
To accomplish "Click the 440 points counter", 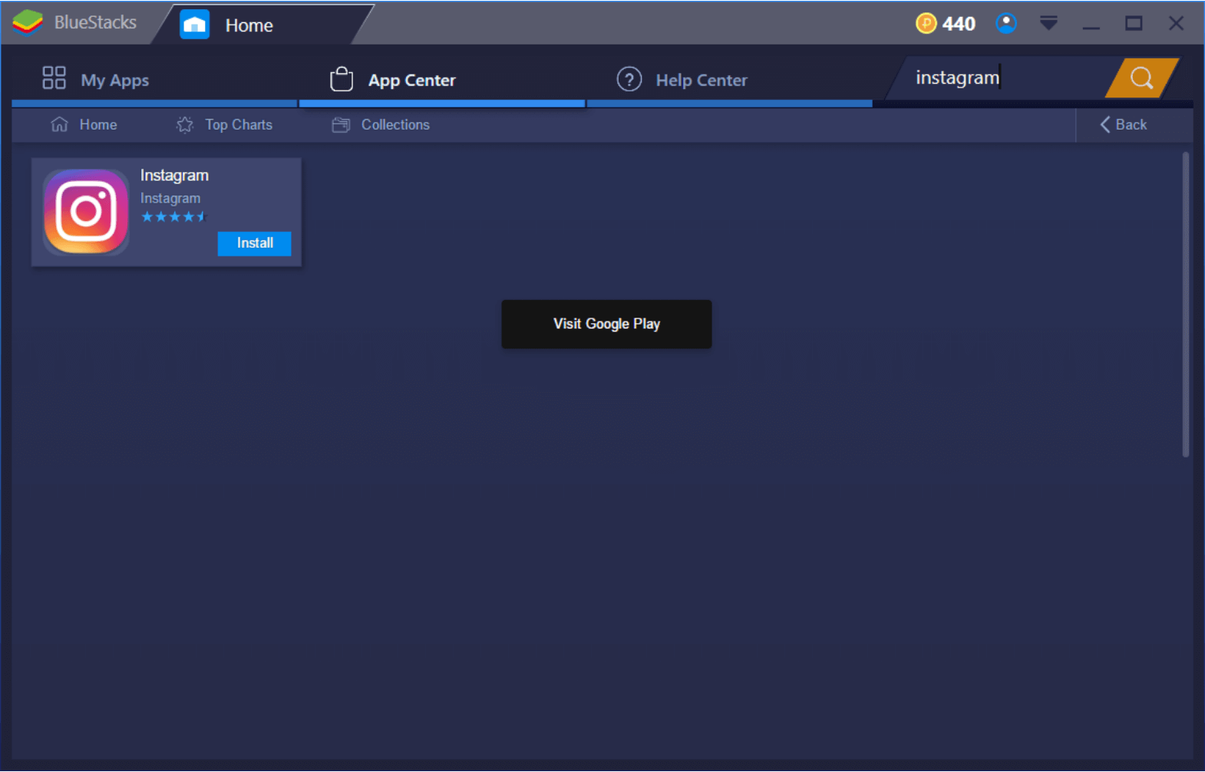I will tap(959, 24).
